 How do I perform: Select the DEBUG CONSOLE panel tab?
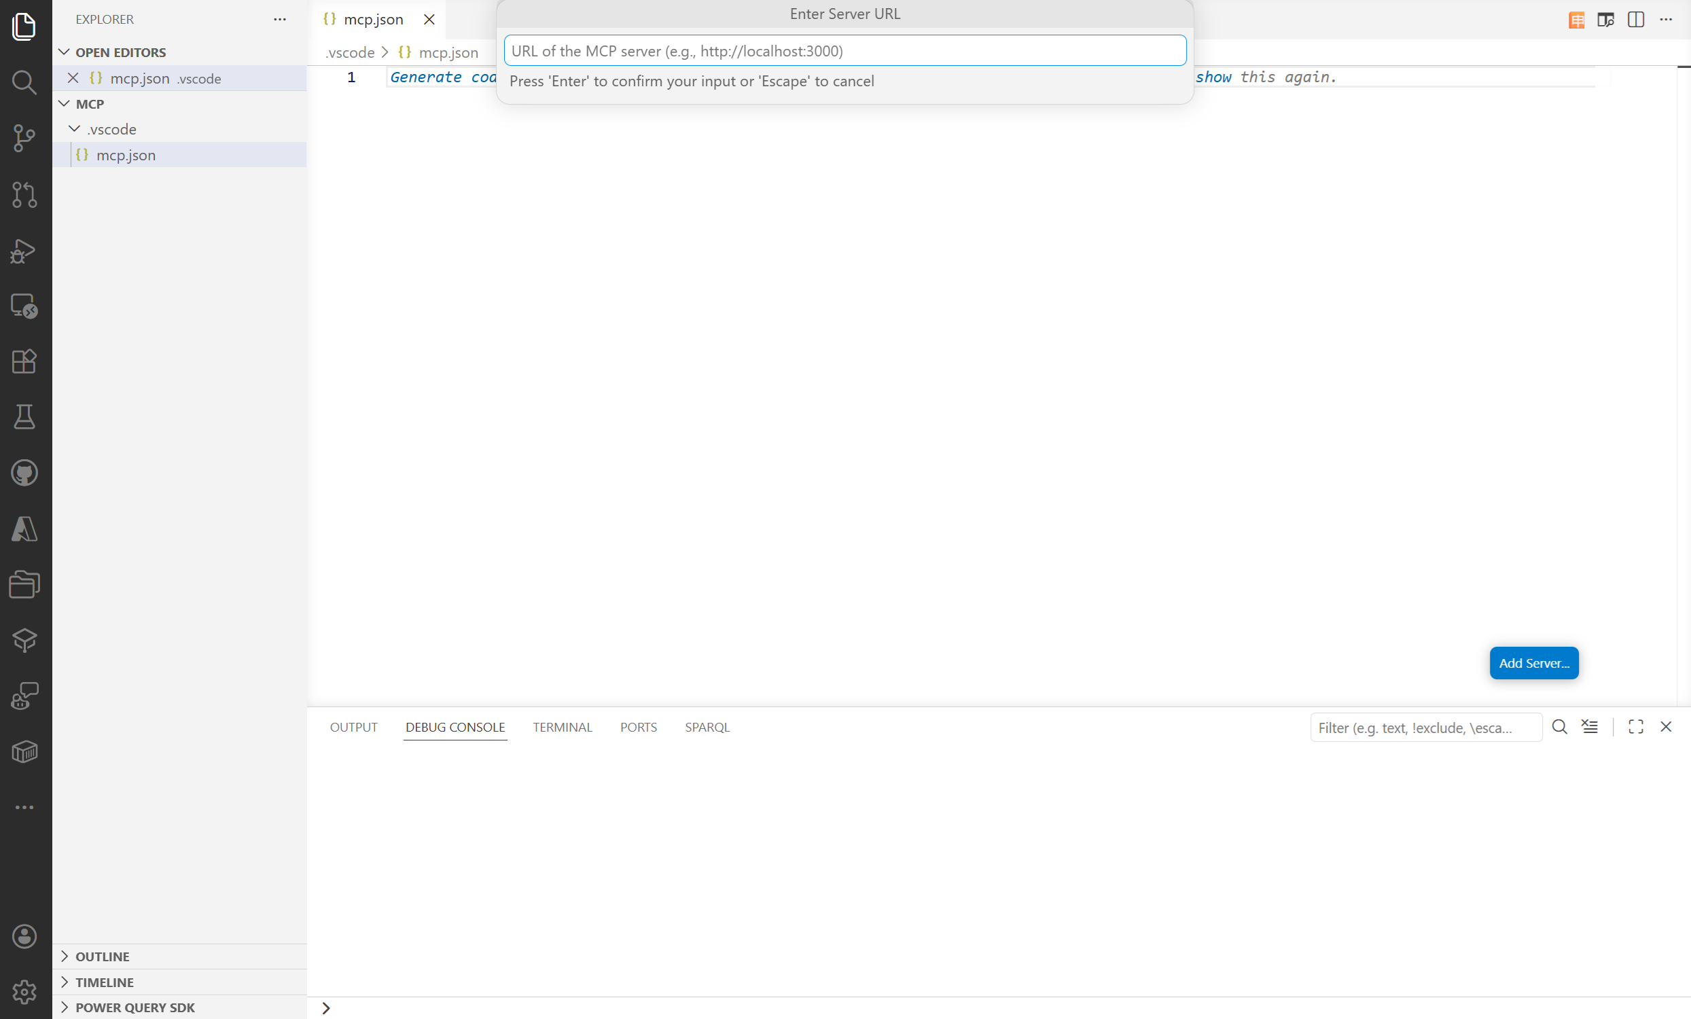click(x=455, y=727)
